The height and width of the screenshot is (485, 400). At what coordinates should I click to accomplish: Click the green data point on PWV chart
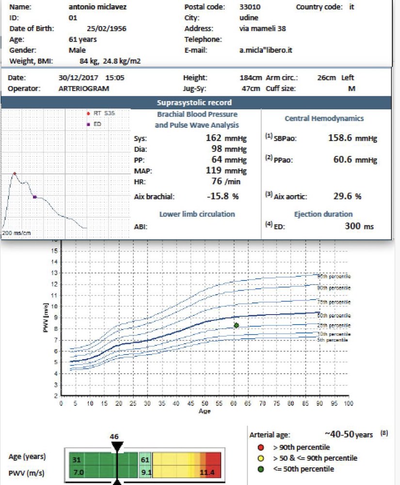(236, 325)
